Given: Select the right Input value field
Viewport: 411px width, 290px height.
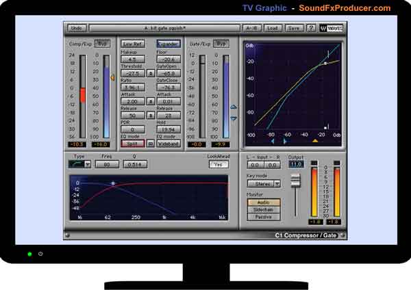Looking at the screenshot, I should pos(273,165).
